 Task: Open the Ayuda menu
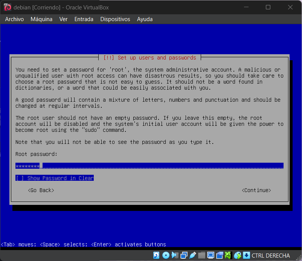(x=145, y=19)
